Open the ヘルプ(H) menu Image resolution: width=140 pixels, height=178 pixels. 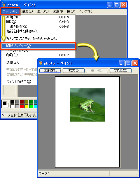[x=86, y=11]
